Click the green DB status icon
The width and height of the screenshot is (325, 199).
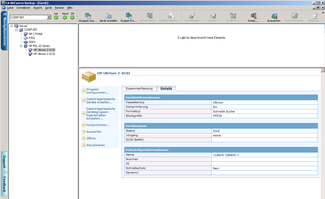[72, 17]
